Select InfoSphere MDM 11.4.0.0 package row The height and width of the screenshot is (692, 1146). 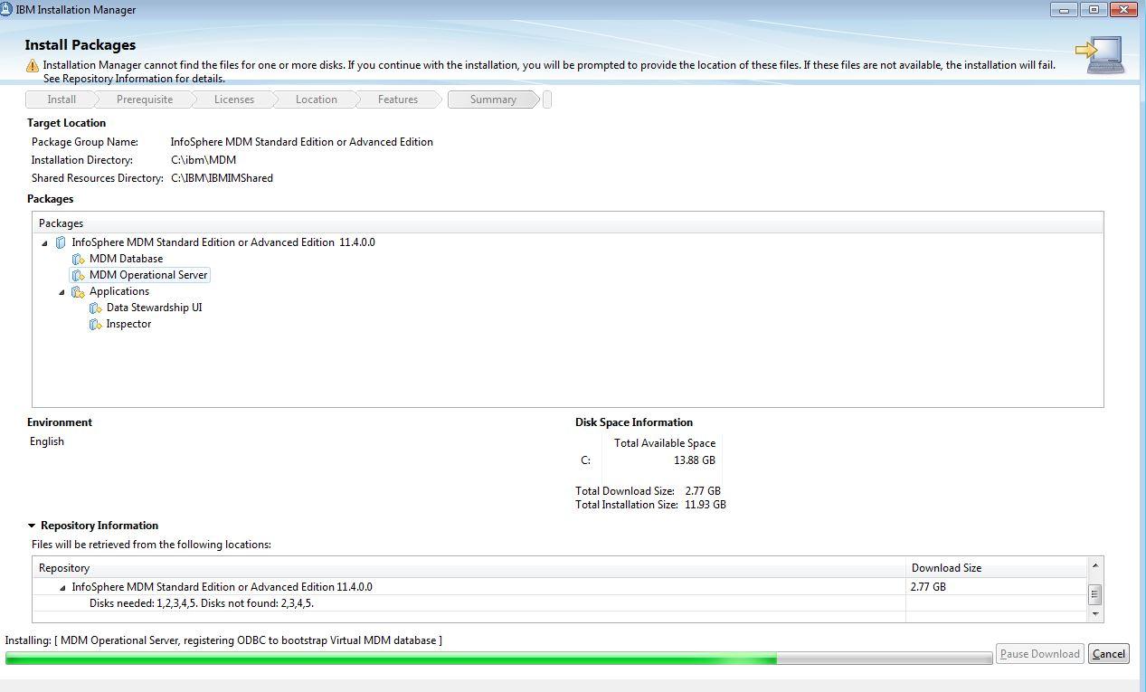223,242
